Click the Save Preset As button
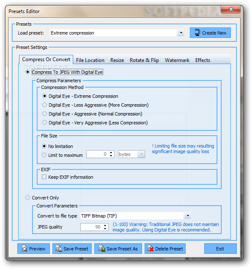The height and width of the screenshot is (269, 252). pyautogui.click(x=118, y=248)
